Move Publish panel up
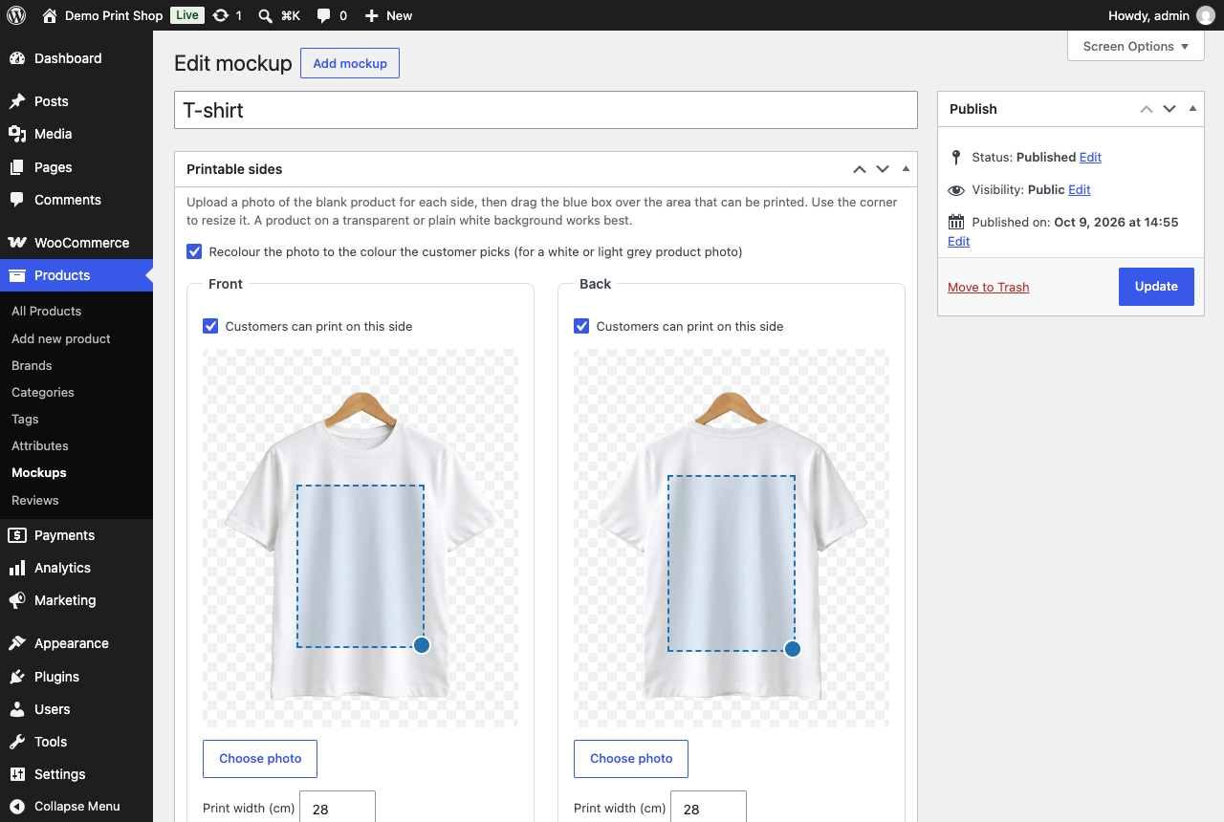Viewport: 1224px width, 822px height. pos(1147,109)
